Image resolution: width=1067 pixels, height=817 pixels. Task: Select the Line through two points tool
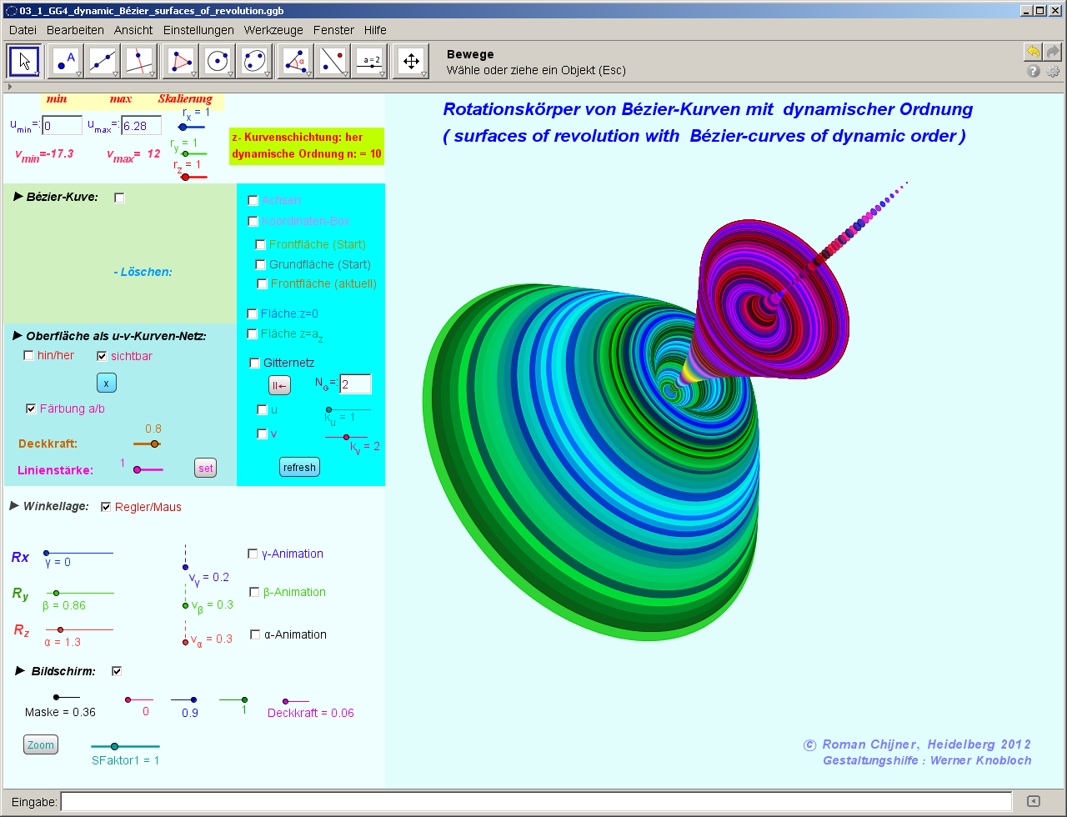click(x=103, y=61)
